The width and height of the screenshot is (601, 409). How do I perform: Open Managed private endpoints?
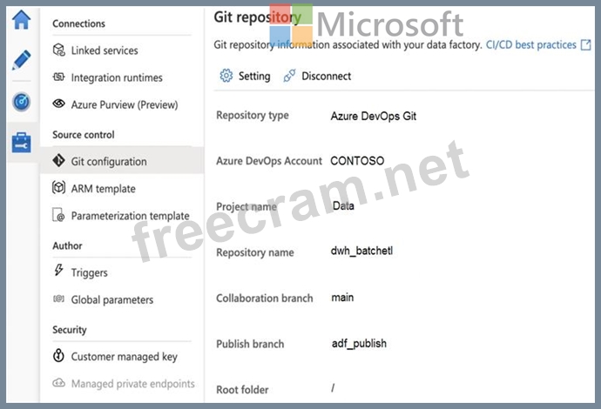click(132, 383)
